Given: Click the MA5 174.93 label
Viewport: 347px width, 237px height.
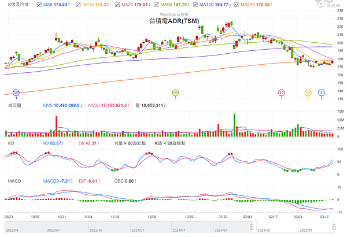Looking at the screenshot, I should pos(57,5).
